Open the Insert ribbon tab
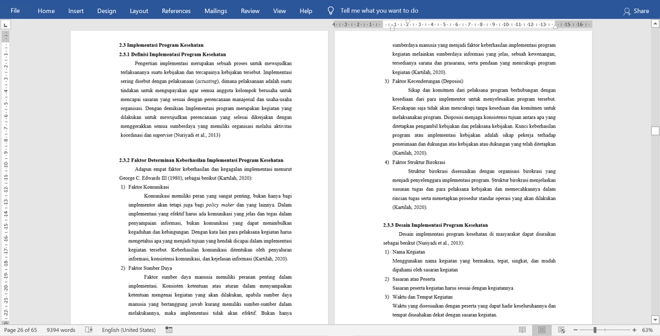Viewport: 660px width, 336px height. [76, 11]
